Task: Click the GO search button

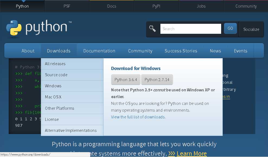Action: [x=230, y=28]
